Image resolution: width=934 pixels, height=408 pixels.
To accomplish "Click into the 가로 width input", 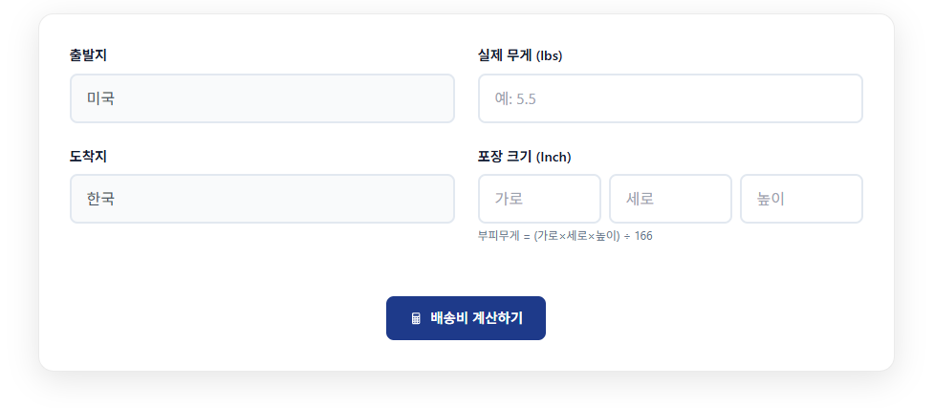I will point(539,199).
